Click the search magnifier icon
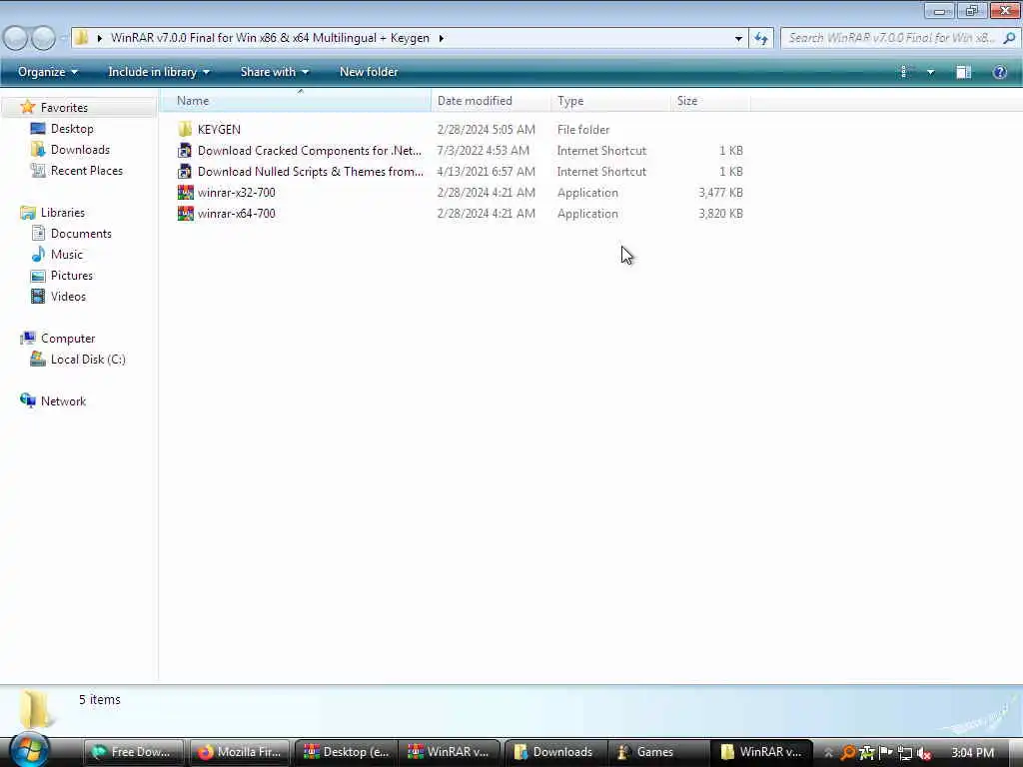Image resolution: width=1023 pixels, height=767 pixels. [1009, 38]
